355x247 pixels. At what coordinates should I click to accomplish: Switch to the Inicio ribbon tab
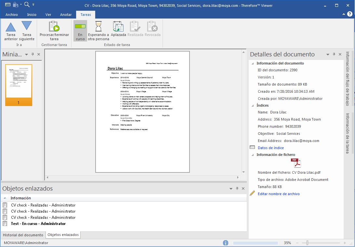32,15
